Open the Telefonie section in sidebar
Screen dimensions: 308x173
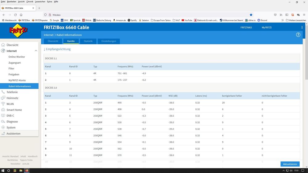[12, 92]
